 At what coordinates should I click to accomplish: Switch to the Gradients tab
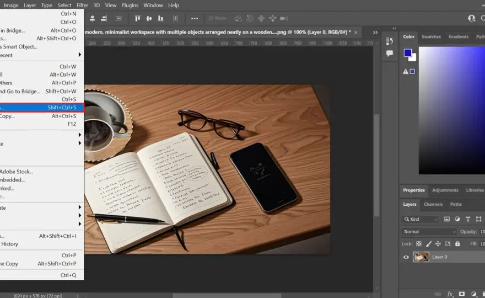pyautogui.click(x=459, y=36)
